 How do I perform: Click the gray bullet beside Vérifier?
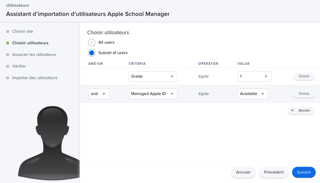pos(8,66)
